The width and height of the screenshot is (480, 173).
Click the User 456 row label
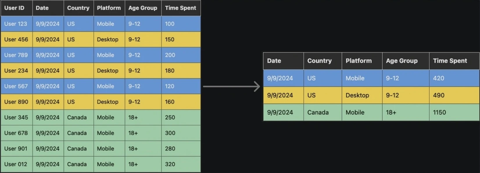(16, 39)
